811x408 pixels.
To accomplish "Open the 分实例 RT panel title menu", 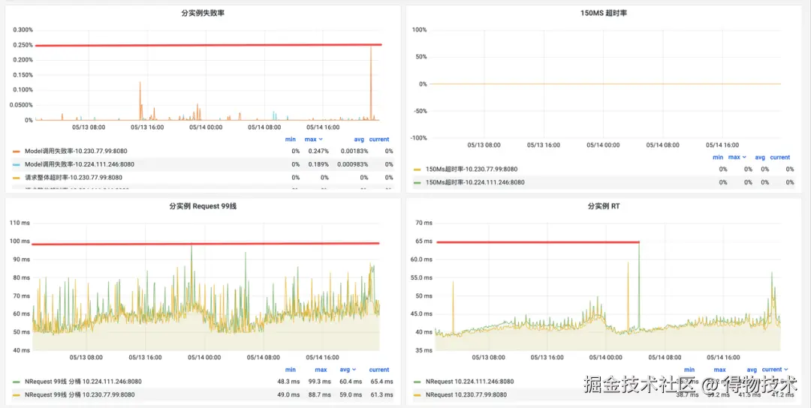I will click(604, 206).
